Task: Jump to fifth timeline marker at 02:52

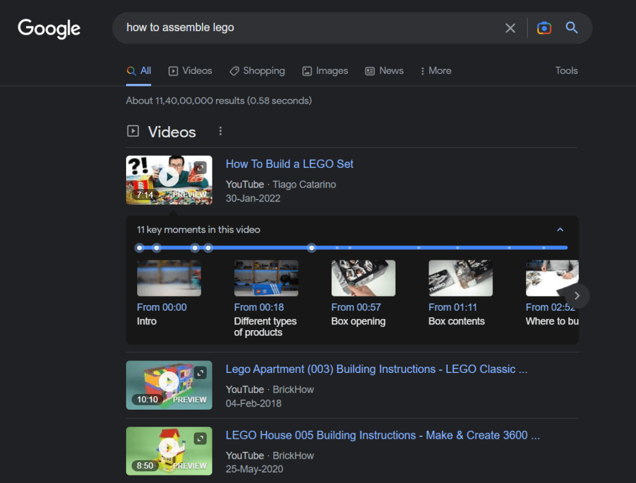Action: pos(312,247)
